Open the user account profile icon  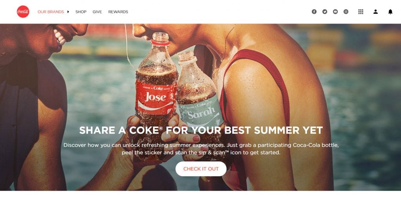[376, 11]
